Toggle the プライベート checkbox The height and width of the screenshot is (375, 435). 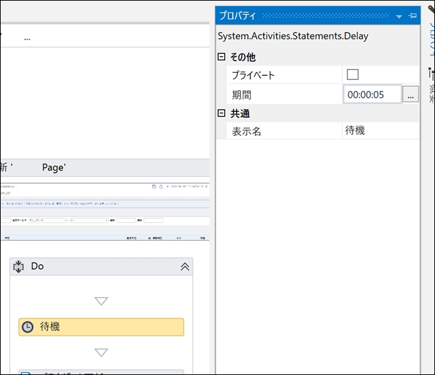[352, 75]
